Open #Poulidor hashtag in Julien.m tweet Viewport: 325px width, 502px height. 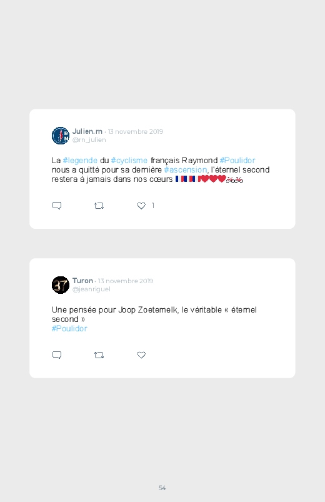pos(237,161)
